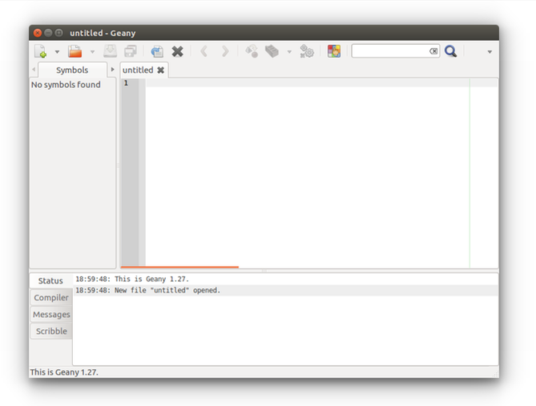Expand the new file template dropdown
536x406 pixels.
(57, 52)
